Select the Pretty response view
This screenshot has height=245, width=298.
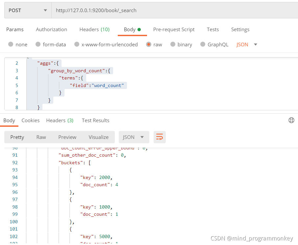(x=17, y=137)
